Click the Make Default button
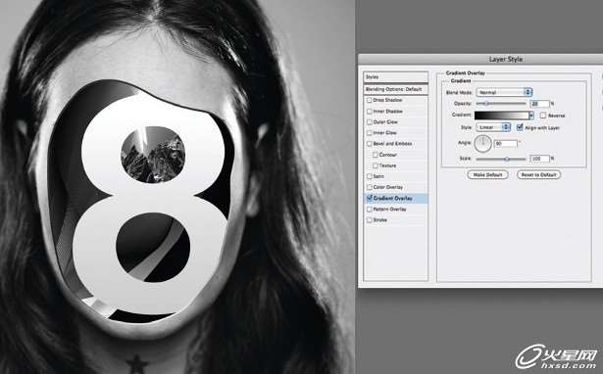Screen dimensions: 603x374 coord(487,174)
